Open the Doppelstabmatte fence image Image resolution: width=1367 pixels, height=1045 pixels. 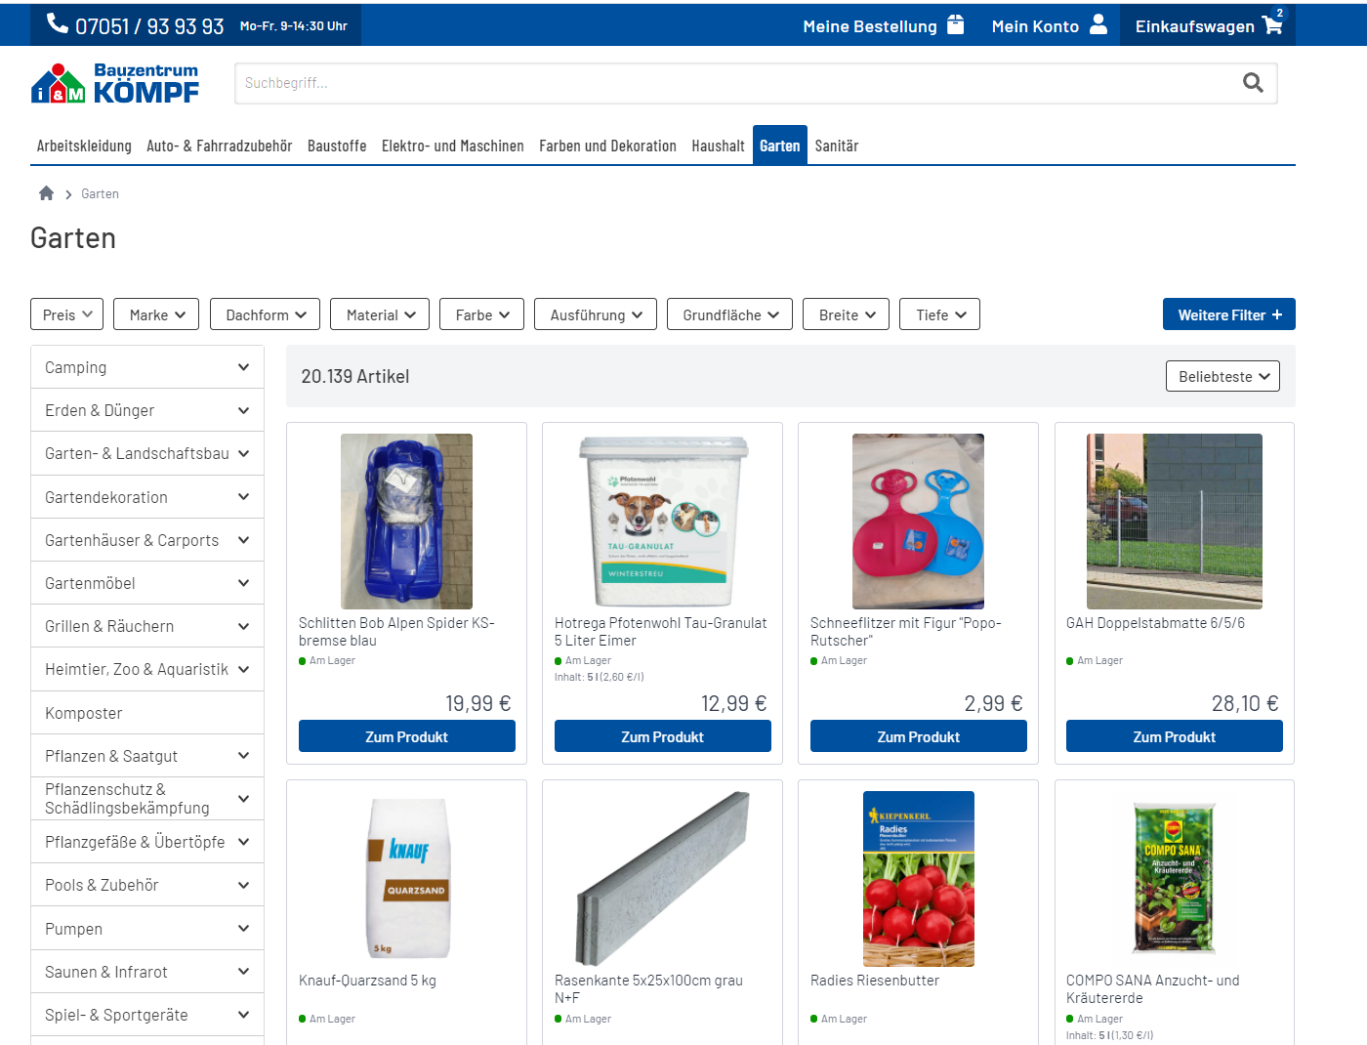click(x=1175, y=522)
